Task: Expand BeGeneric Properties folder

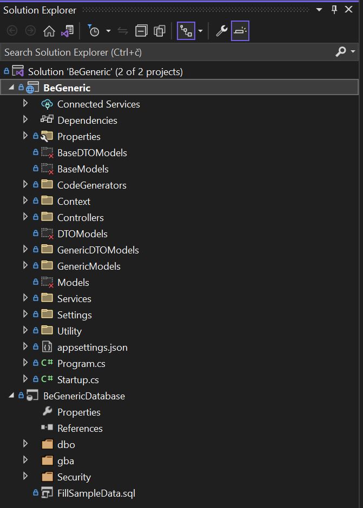Action: click(25, 136)
